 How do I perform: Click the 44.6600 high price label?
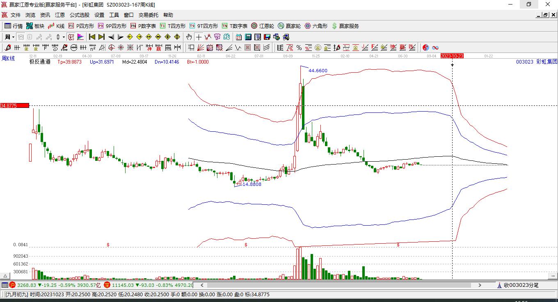point(318,71)
